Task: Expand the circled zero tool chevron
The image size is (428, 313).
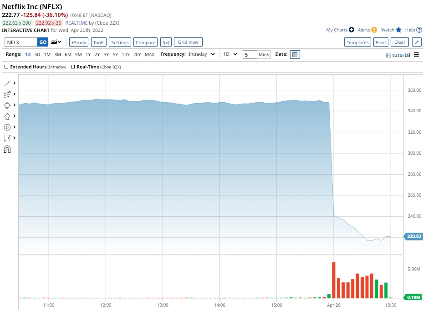Action: [15, 127]
